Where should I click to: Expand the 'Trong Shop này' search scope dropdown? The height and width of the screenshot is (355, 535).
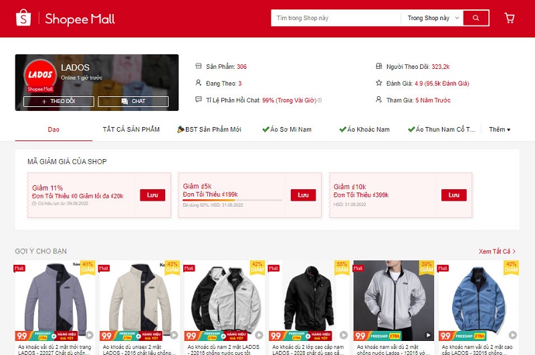coord(433,18)
